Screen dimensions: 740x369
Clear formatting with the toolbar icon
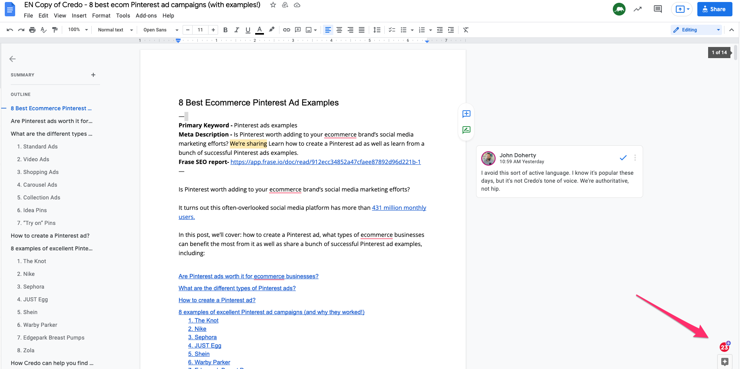[465, 29]
